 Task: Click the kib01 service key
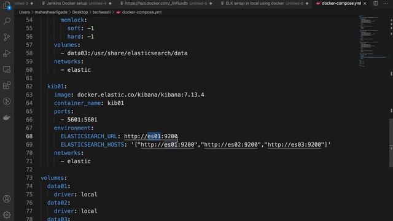tap(56, 87)
